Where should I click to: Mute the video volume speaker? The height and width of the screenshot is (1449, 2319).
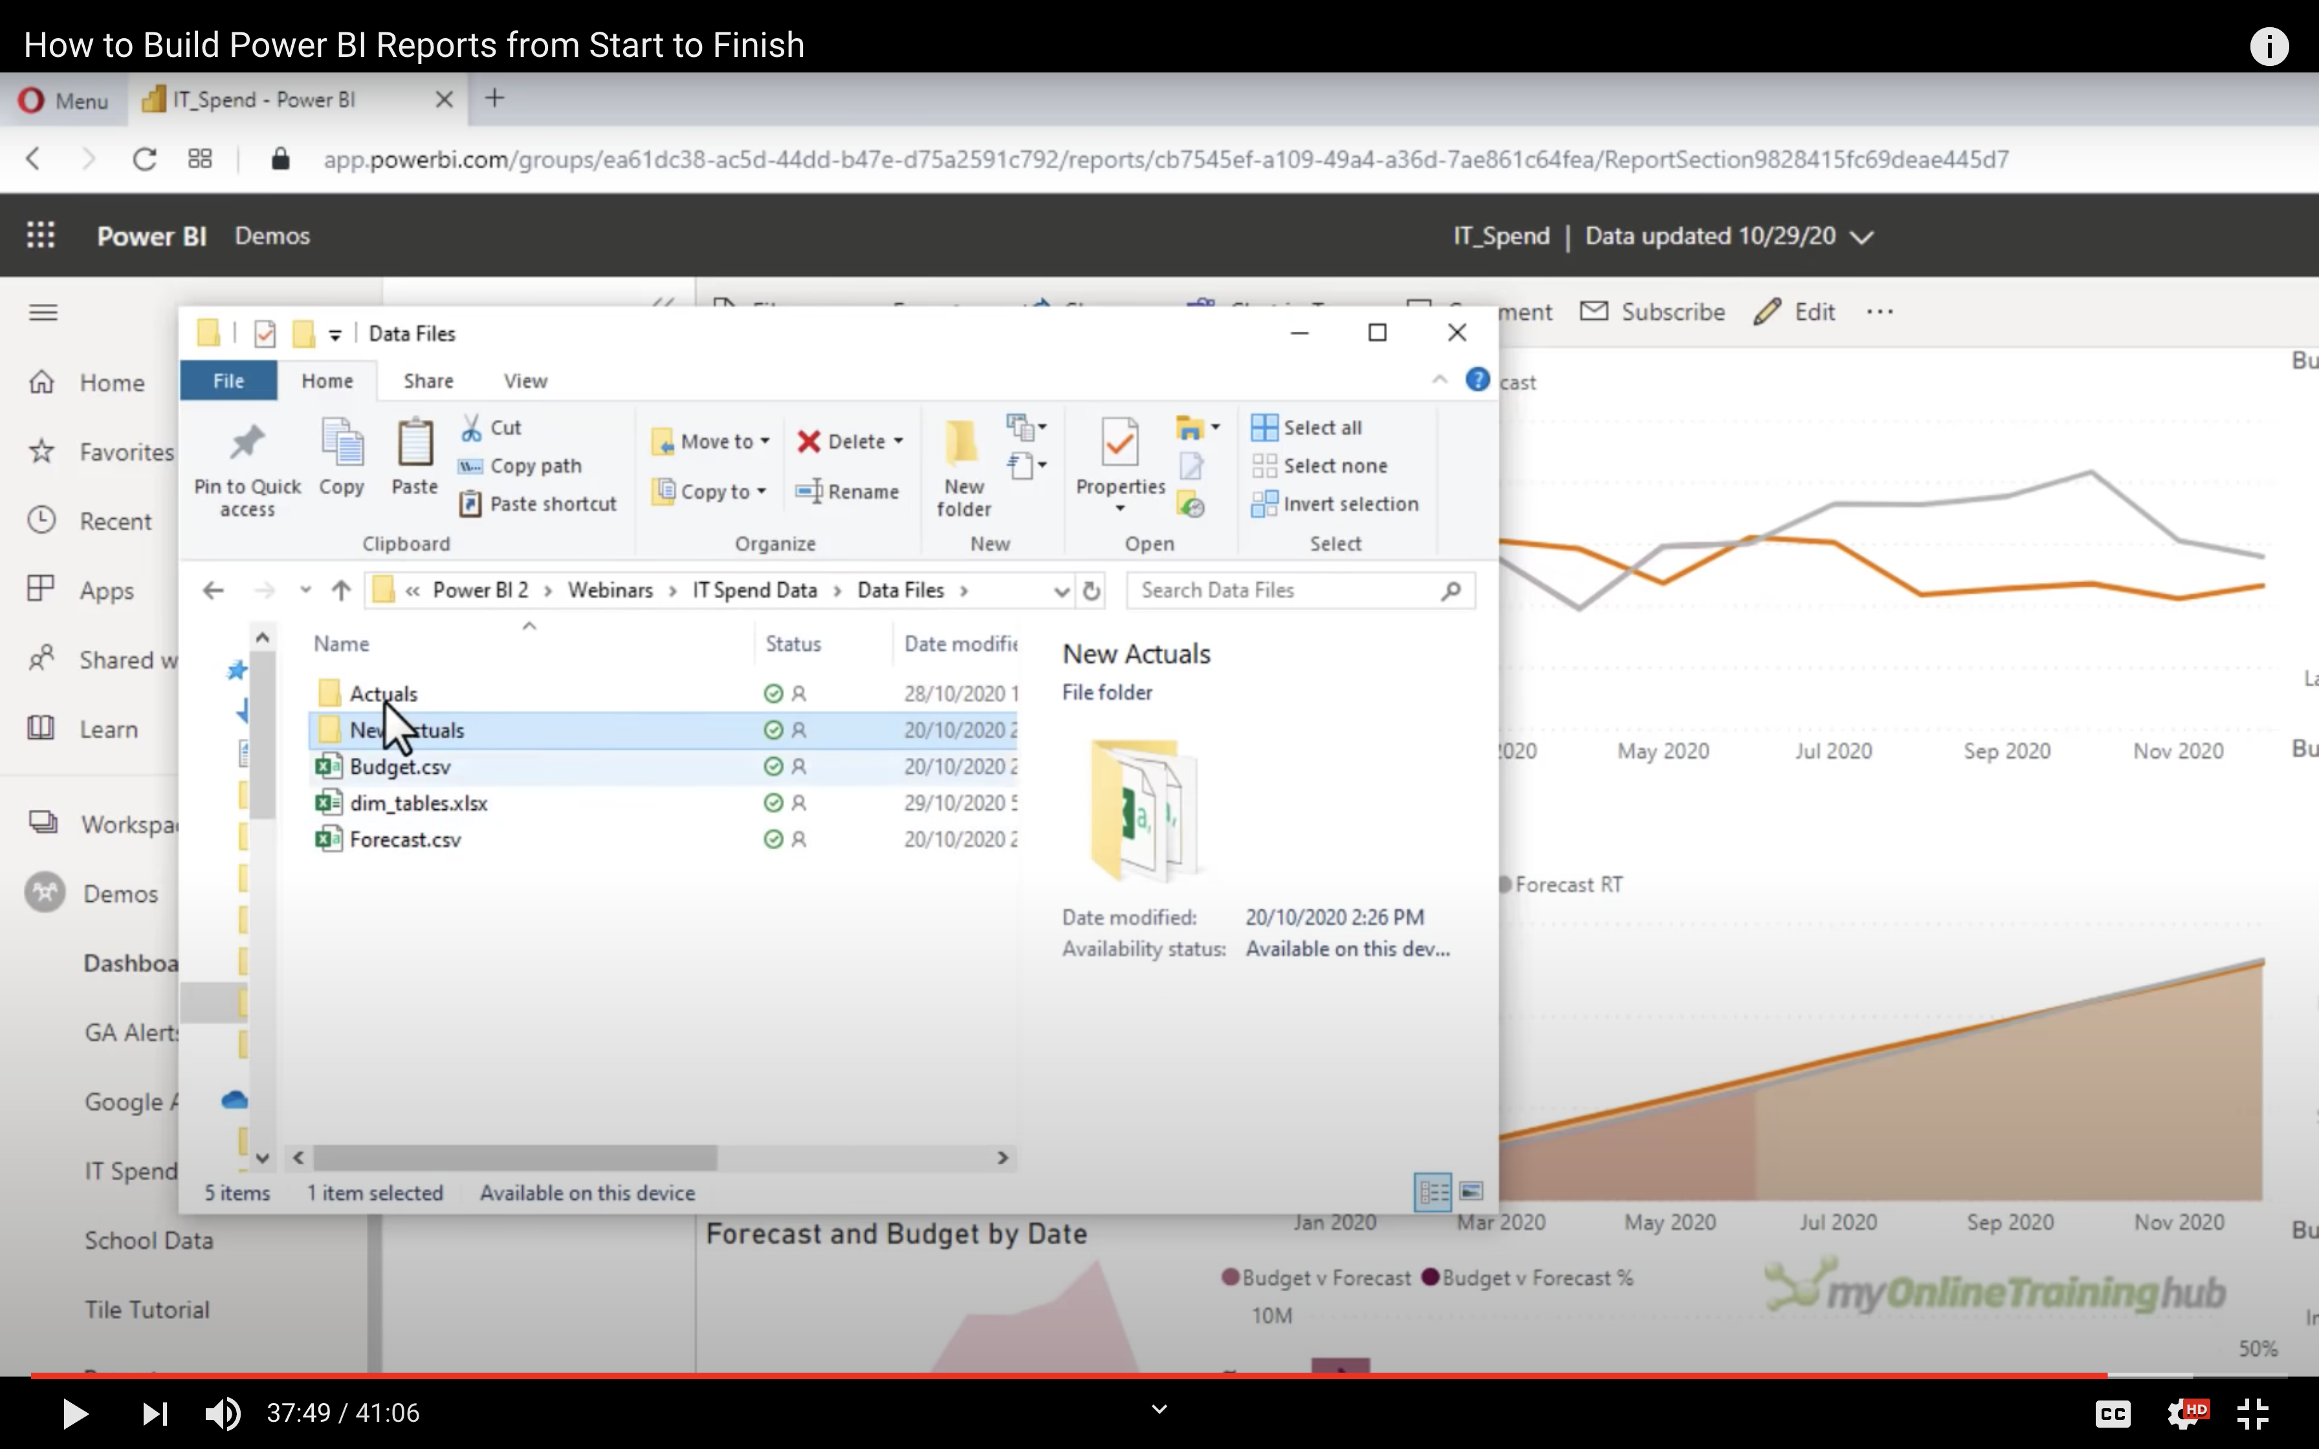223,1413
